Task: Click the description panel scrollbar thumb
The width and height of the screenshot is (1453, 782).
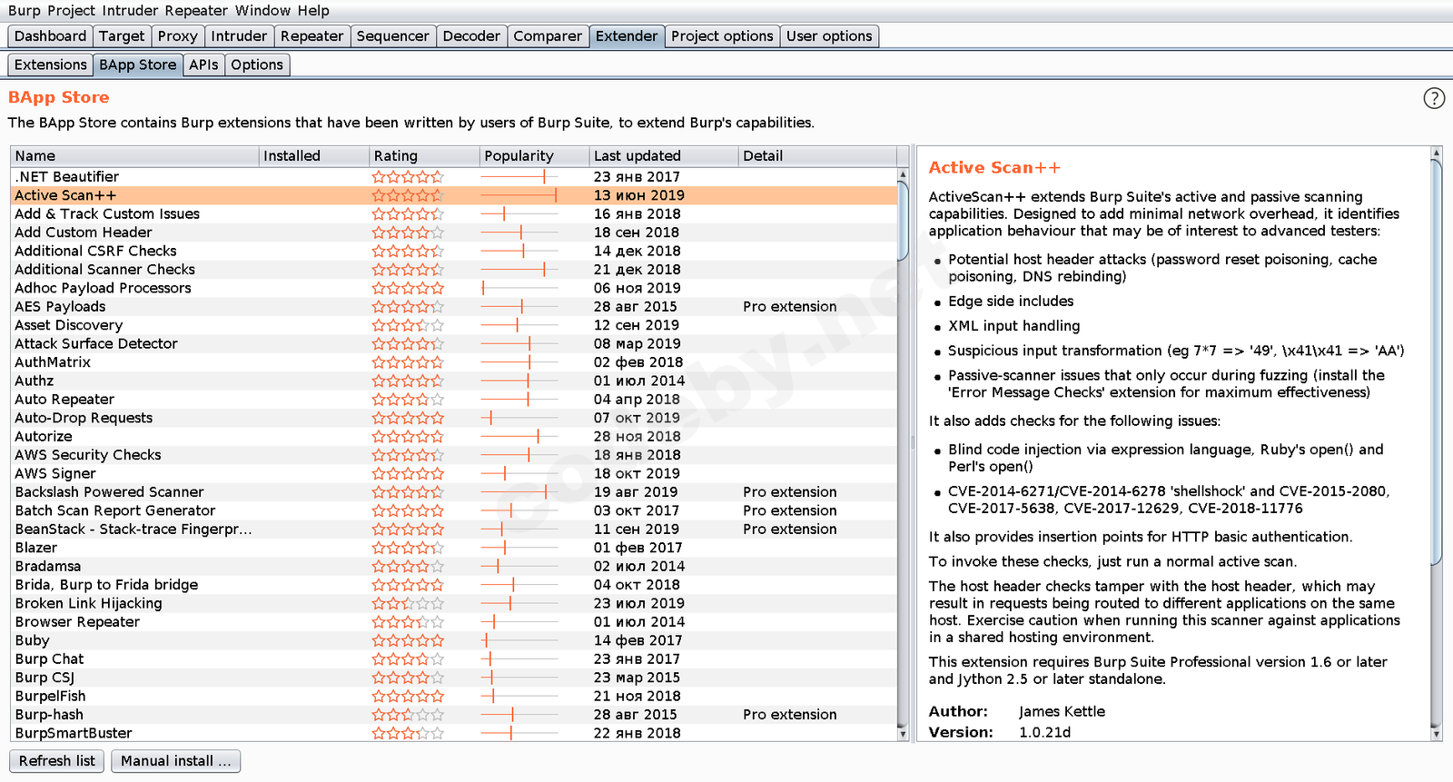Action: pos(1436,361)
